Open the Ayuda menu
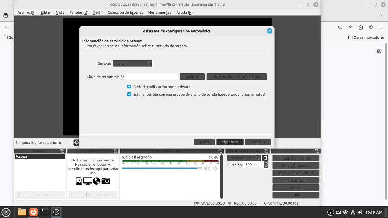Screen dimensions: 388x218 point(184,12)
